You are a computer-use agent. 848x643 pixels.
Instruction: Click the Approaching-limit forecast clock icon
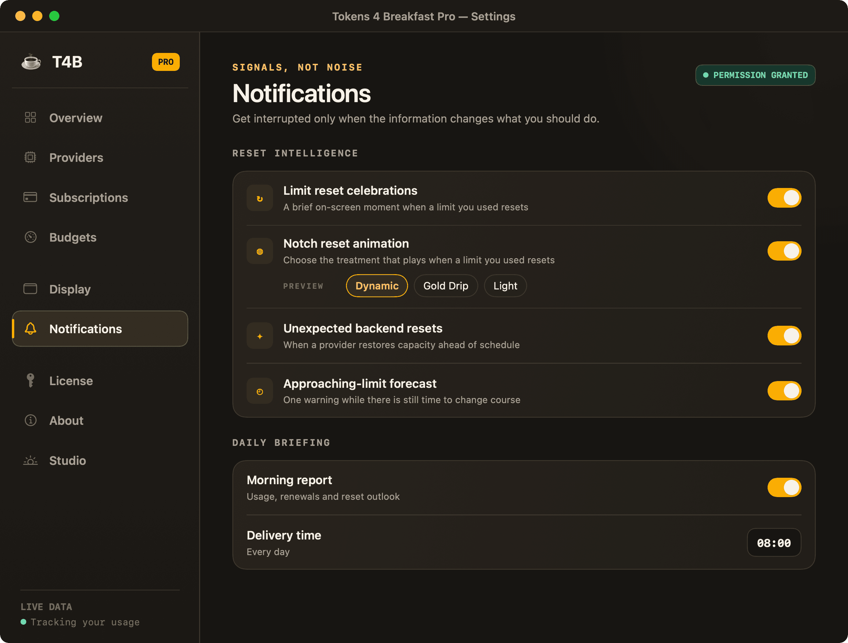(259, 391)
